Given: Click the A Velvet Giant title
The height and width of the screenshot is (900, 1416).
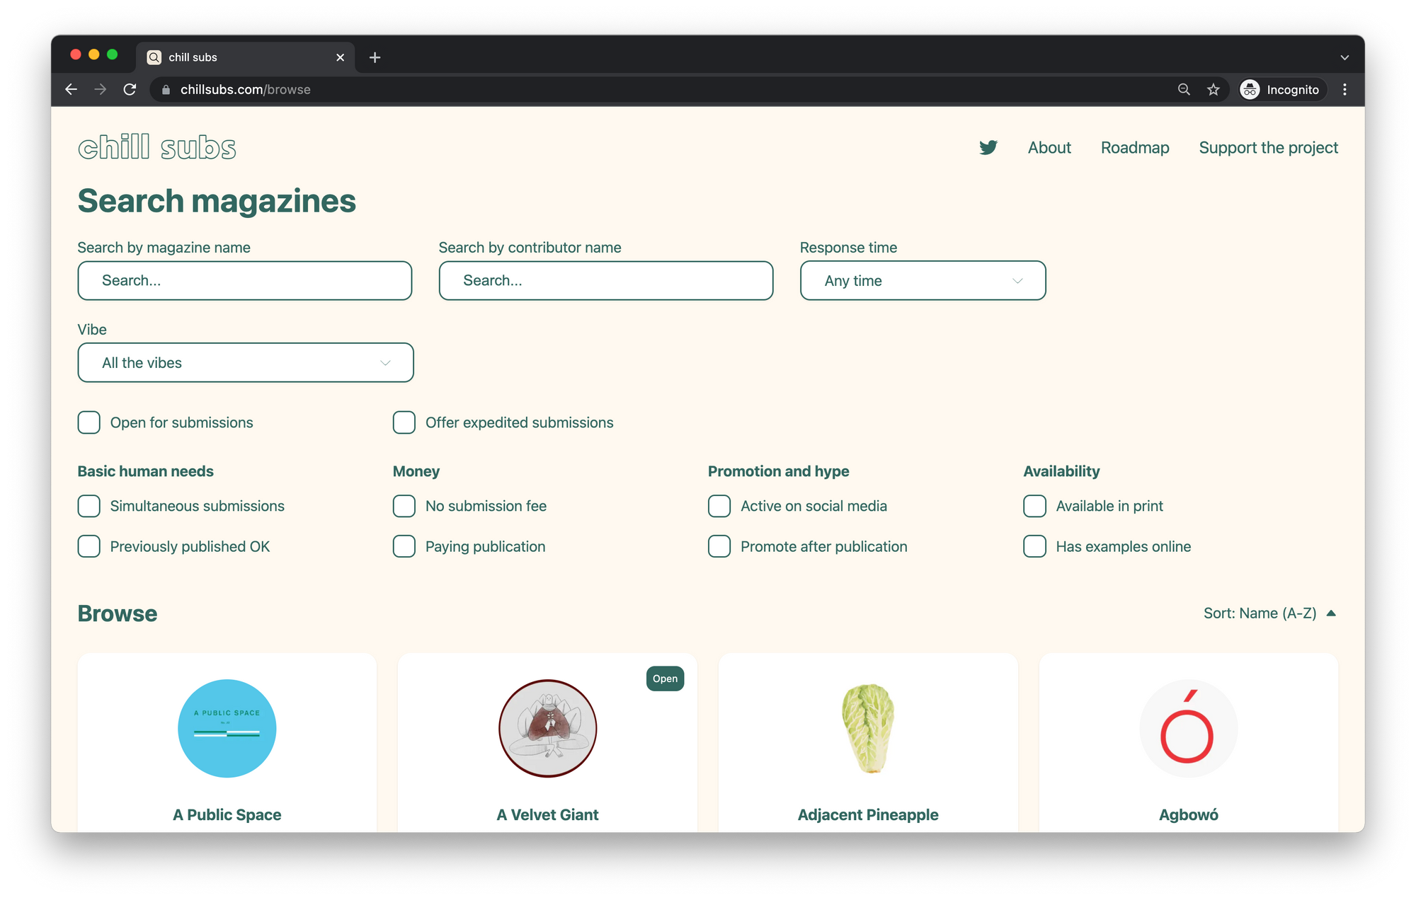Looking at the screenshot, I should pyautogui.click(x=547, y=814).
